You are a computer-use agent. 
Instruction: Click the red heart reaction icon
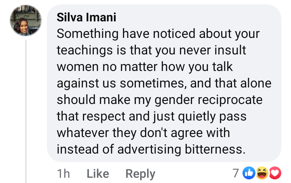(275, 173)
